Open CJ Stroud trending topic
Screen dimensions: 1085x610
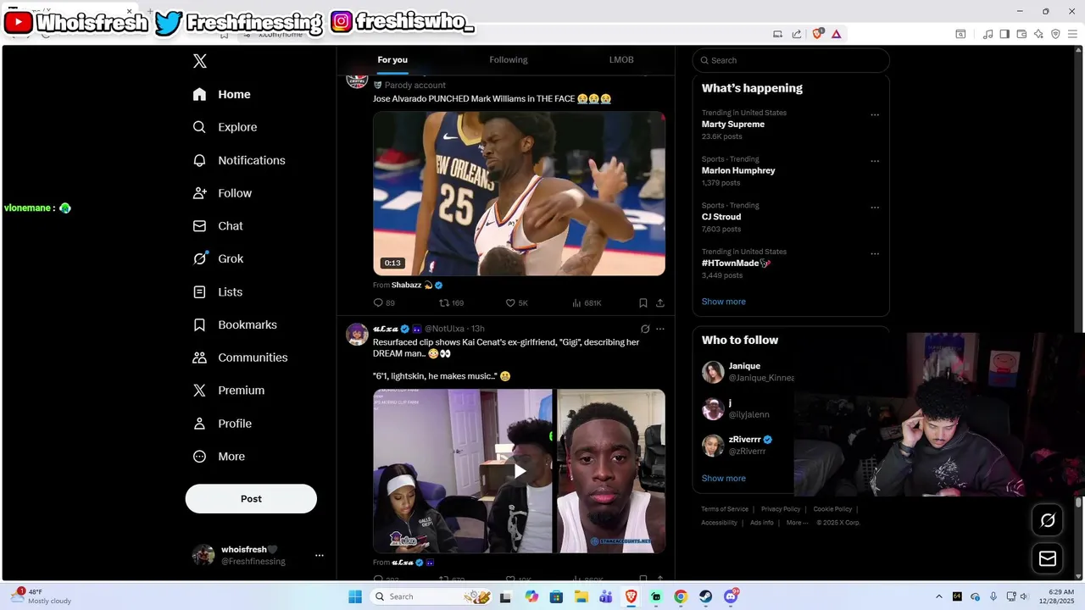coord(721,217)
